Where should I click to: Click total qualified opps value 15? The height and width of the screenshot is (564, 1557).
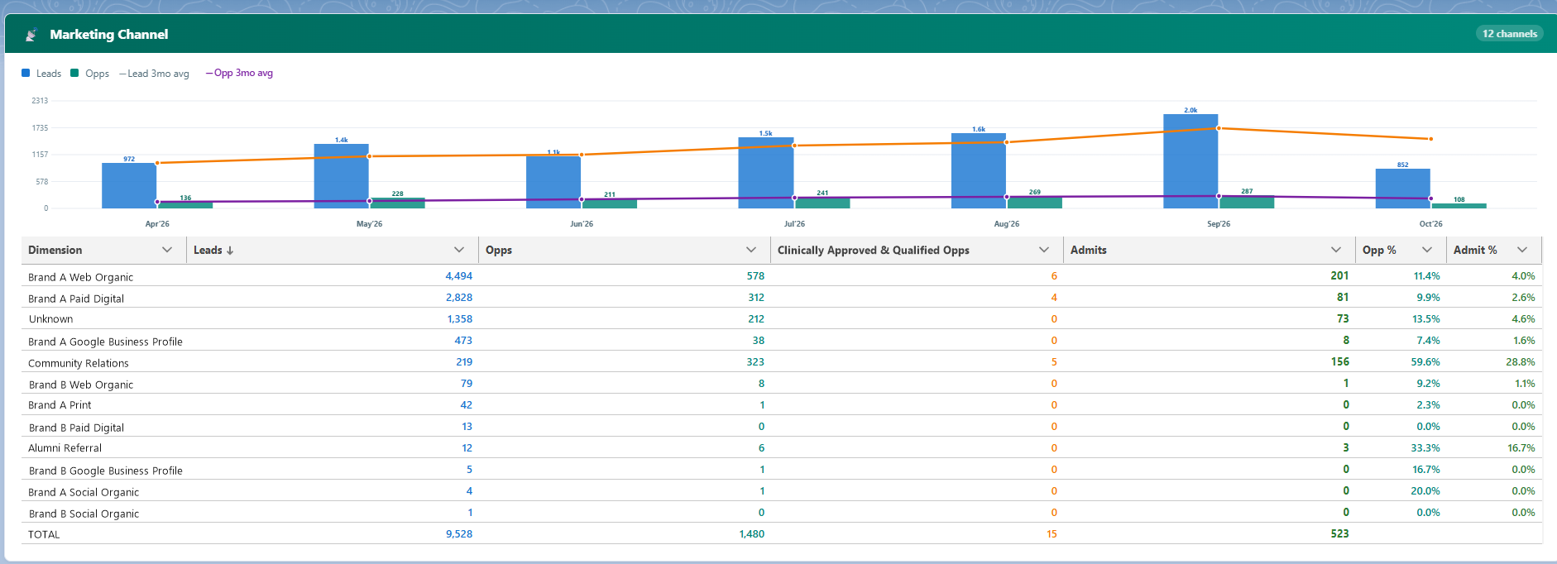[x=1052, y=534]
